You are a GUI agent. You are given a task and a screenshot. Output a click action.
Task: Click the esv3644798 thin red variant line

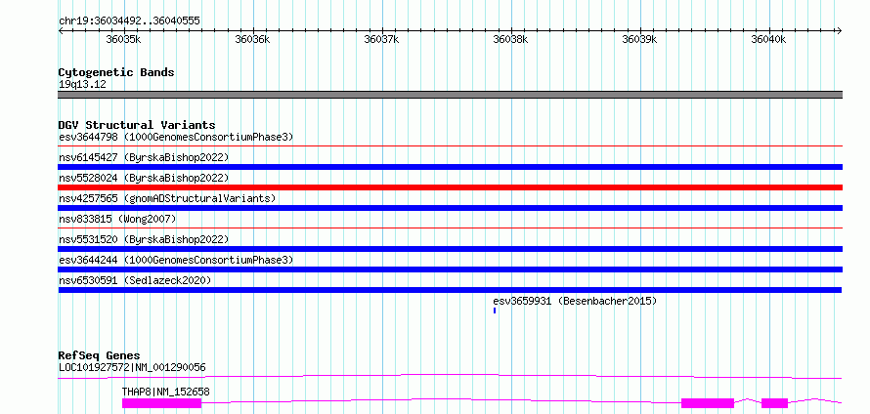point(450,146)
